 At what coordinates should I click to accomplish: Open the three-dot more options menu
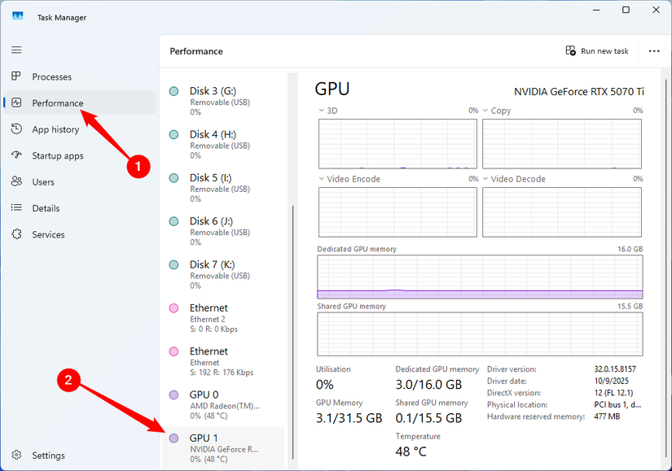click(x=653, y=50)
